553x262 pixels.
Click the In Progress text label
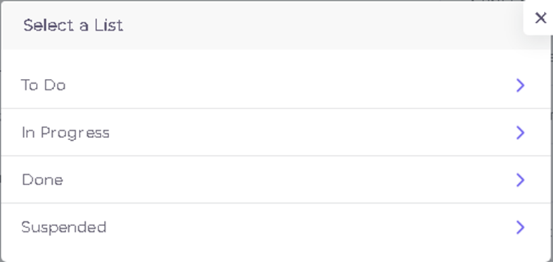(65, 133)
